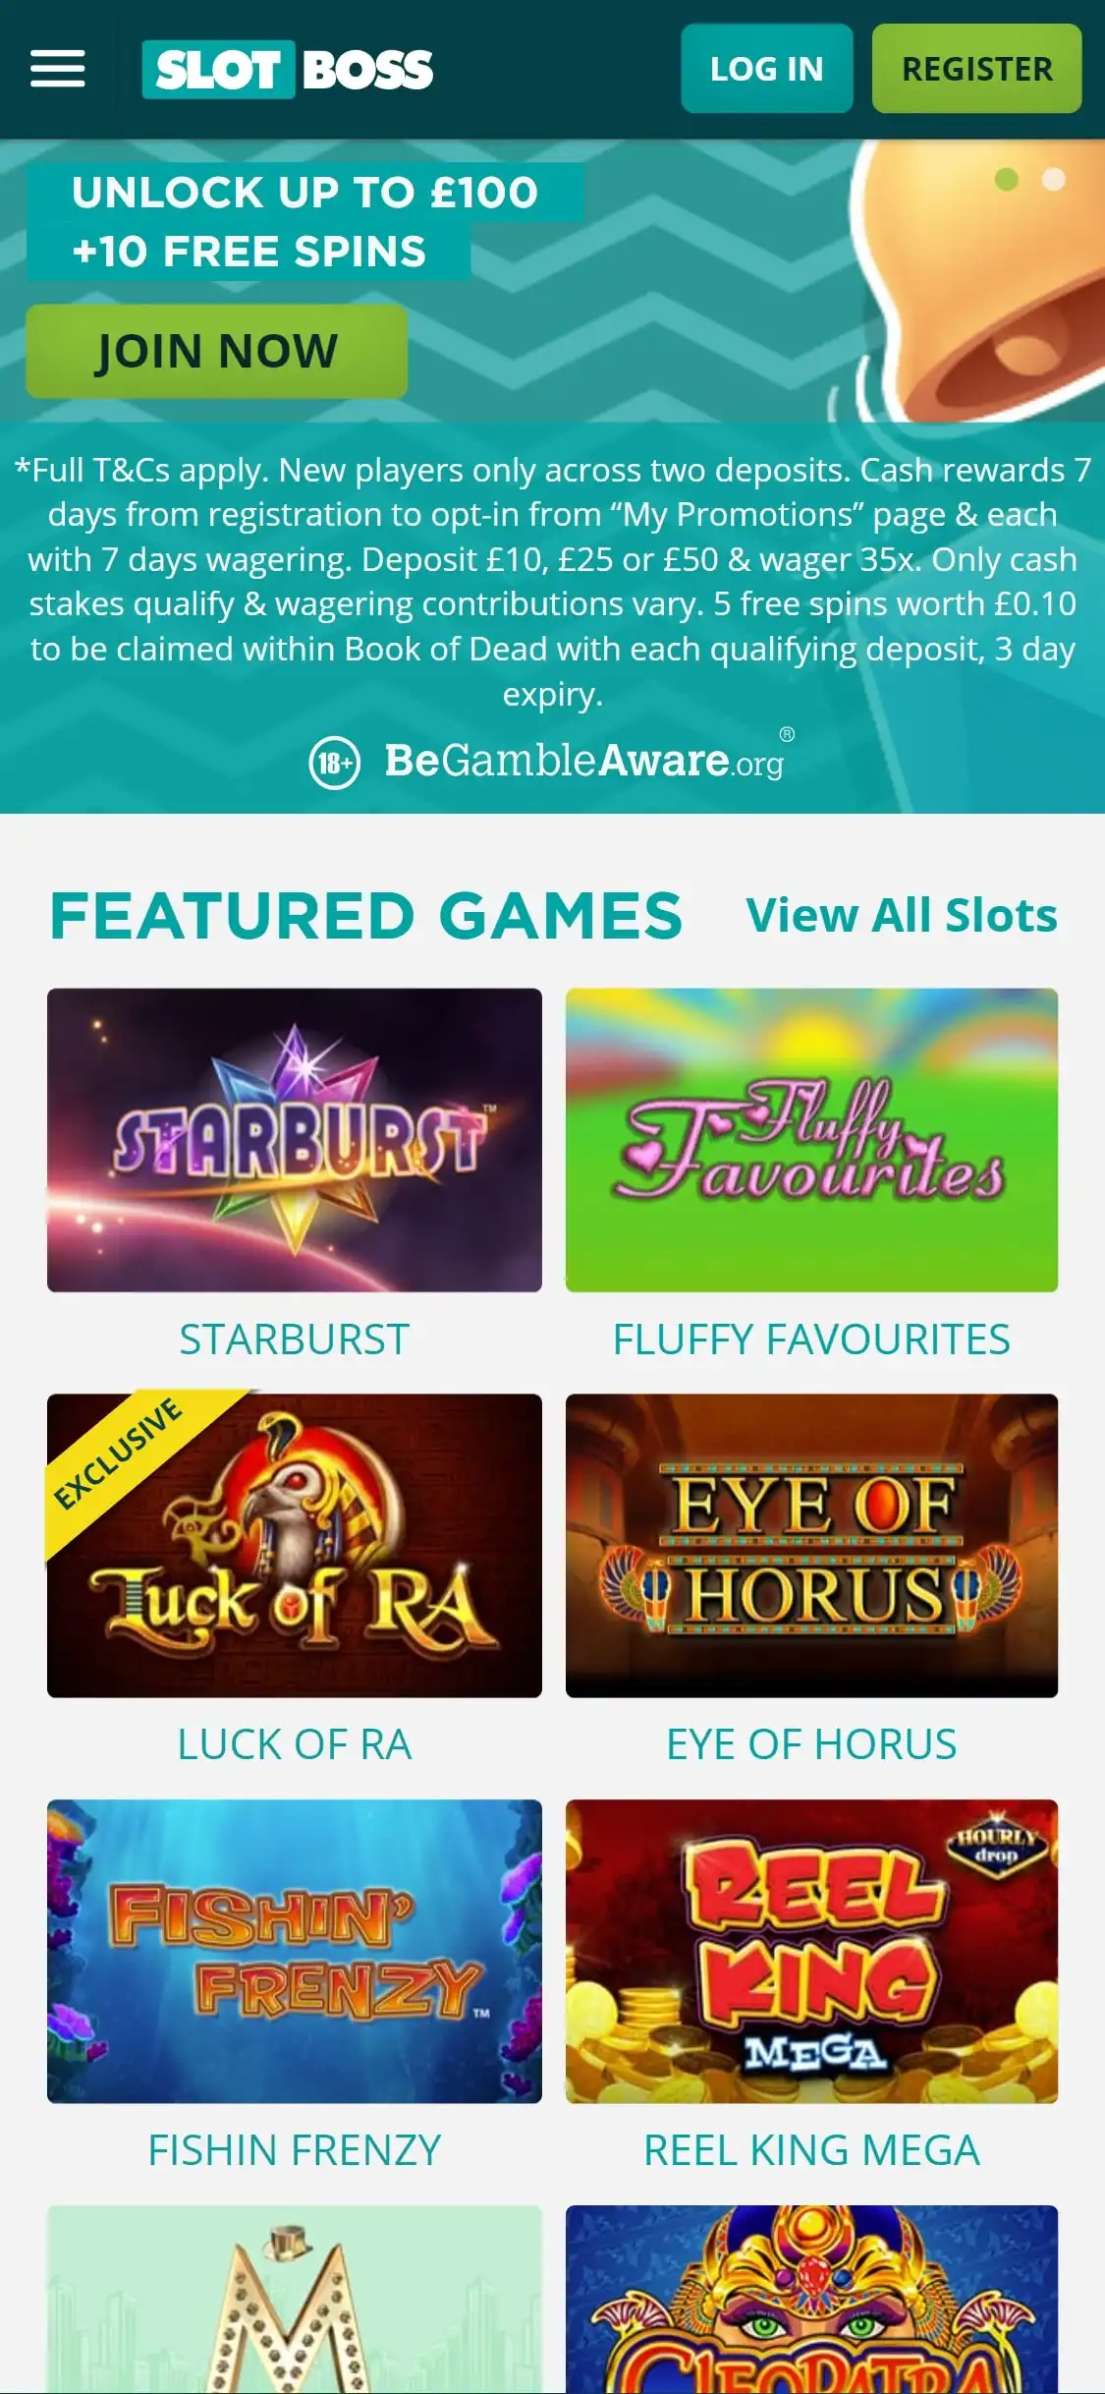Select the second white carousel dot

(1053, 179)
